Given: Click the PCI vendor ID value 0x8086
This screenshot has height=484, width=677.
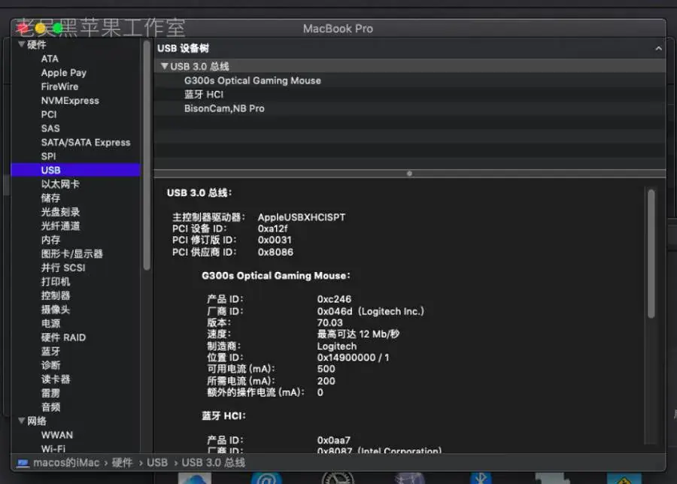Looking at the screenshot, I should [x=275, y=252].
